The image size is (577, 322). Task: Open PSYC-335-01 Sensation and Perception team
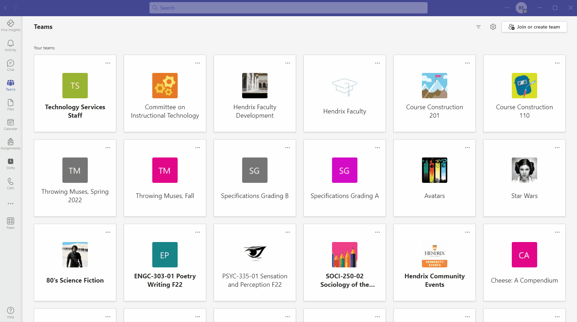[x=255, y=262]
